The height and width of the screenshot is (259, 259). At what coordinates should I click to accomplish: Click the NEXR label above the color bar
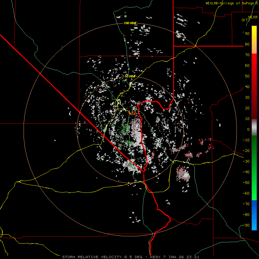click(253, 17)
